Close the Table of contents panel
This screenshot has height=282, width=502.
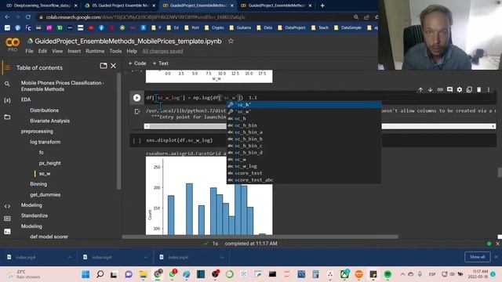pyautogui.click(x=113, y=66)
